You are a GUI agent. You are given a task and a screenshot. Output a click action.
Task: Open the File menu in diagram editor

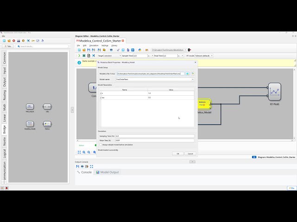coord(78,45)
